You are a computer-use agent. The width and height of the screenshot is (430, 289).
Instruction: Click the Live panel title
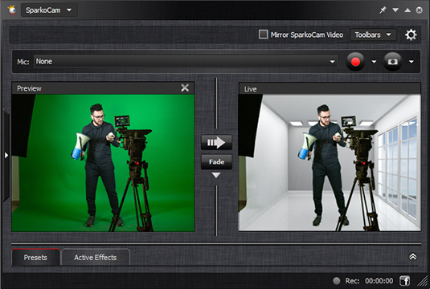251,89
